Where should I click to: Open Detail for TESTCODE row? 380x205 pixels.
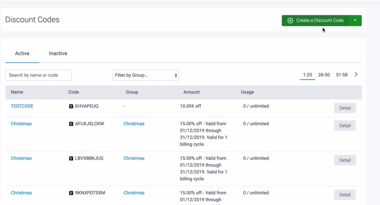pos(345,108)
